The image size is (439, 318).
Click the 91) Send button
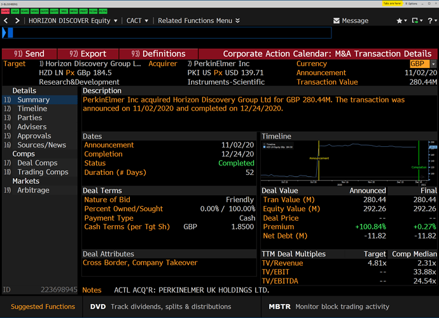[x=29, y=54]
